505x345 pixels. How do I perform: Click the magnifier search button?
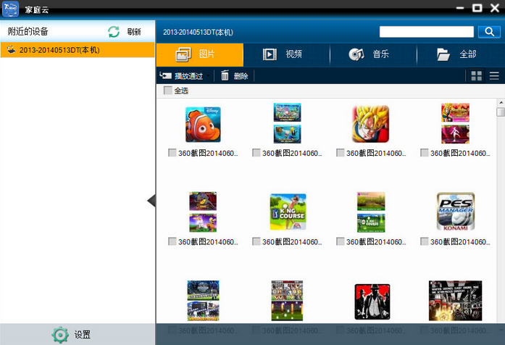tap(489, 32)
